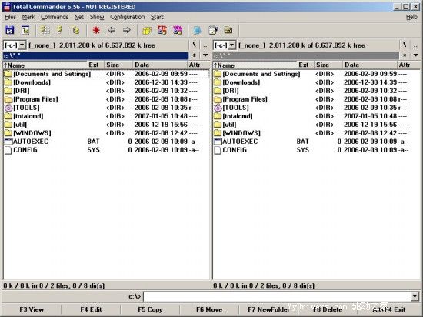Viewport: 423px width, 317px height.
Task: Open command line history dropdown
Action: click(415, 296)
